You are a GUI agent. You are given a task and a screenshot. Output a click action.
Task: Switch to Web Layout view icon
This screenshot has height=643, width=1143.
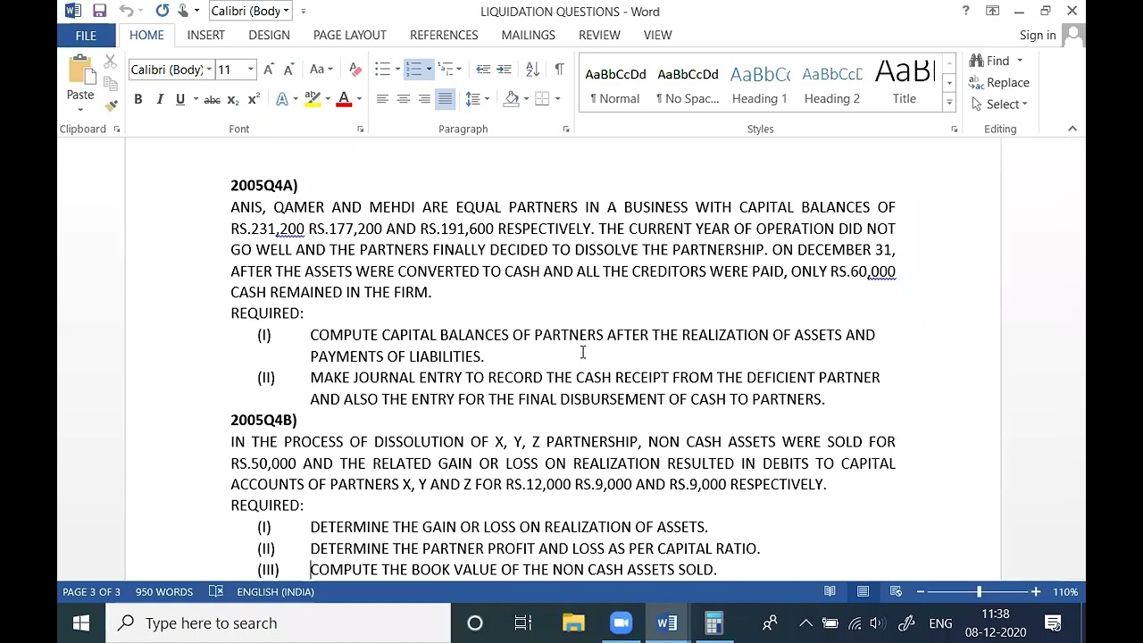pos(896,591)
